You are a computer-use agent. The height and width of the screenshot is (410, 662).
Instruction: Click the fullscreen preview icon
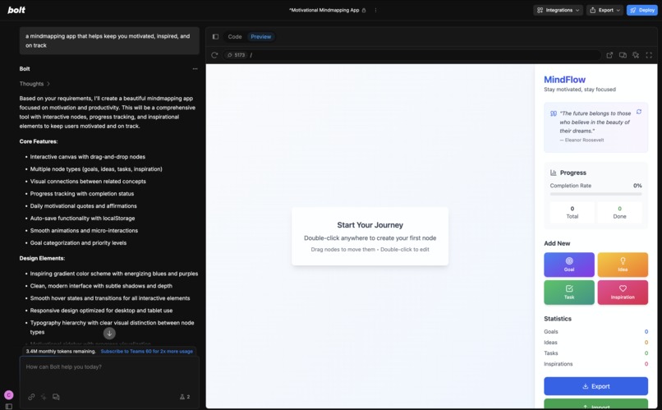coord(649,55)
